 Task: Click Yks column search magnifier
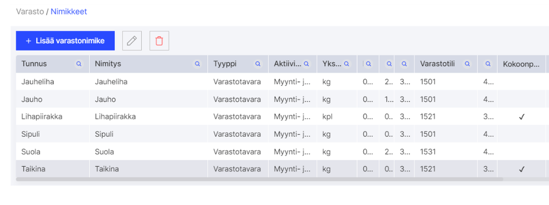point(347,64)
